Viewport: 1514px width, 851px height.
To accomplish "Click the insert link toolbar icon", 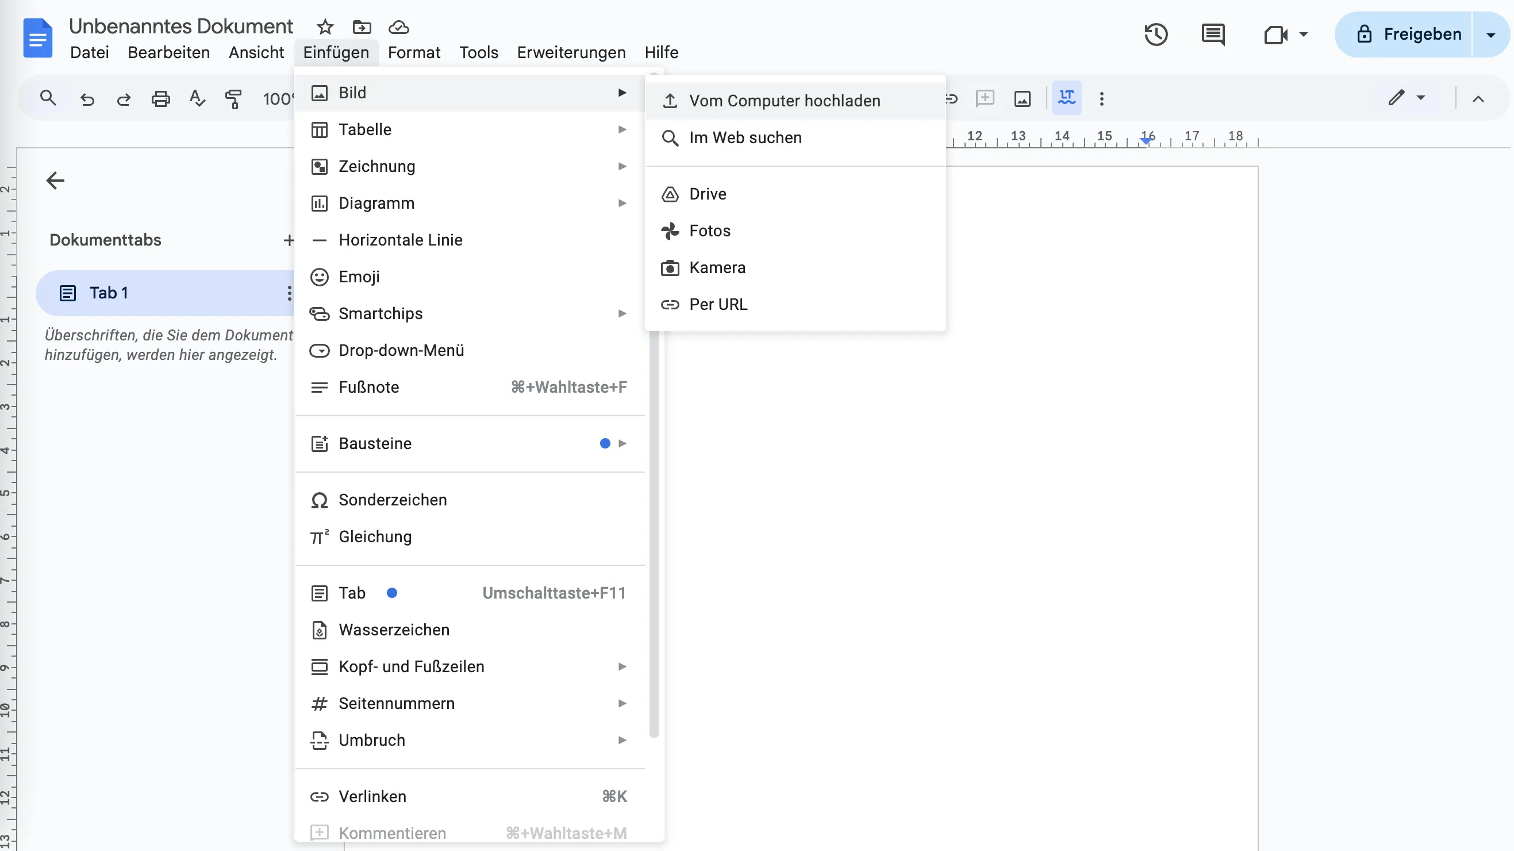I will coord(950,99).
